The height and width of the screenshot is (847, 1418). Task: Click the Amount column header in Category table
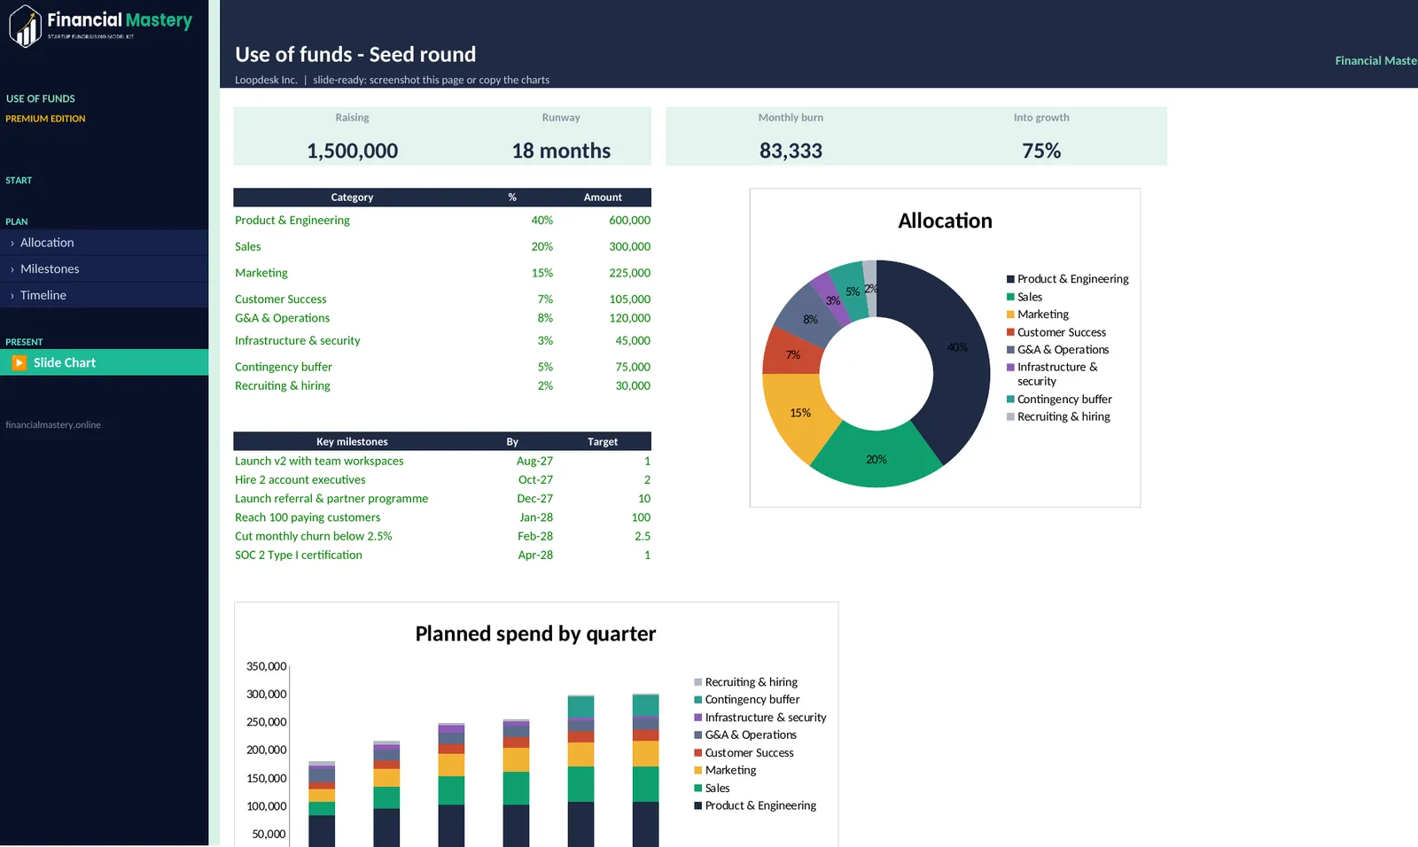tap(603, 198)
